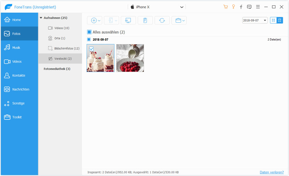Click the toolbox briefcase toolbar icon
Image resolution: width=289 pixels, height=176 pixels.
pyautogui.click(x=178, y=20)
